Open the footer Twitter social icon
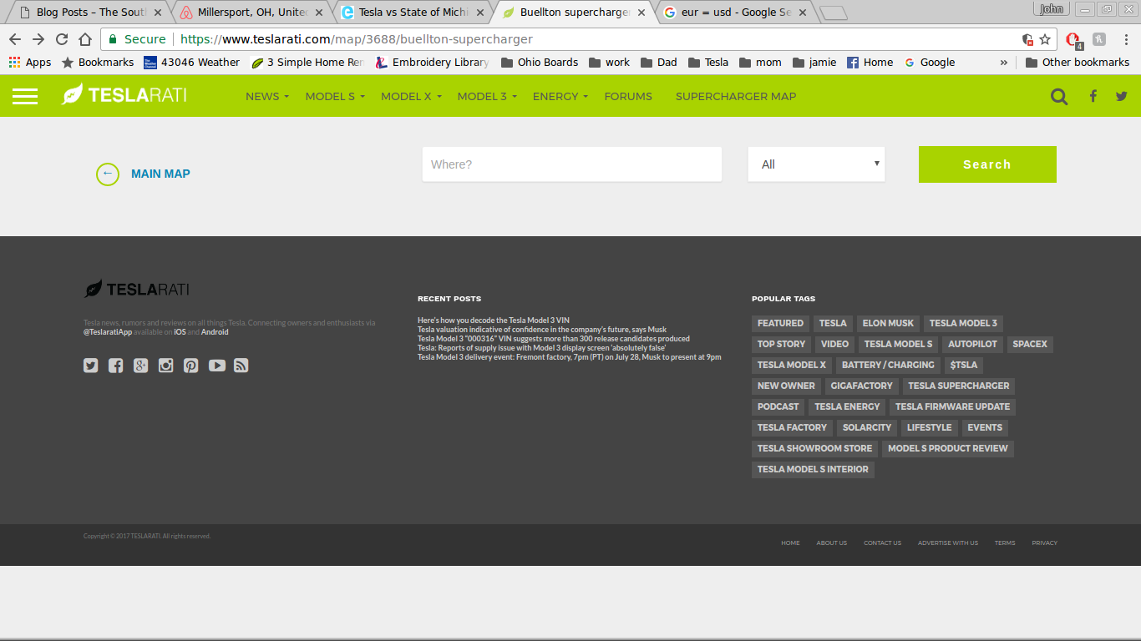Image resolution: width=1141 pixels, height=641 pixels. tap(91, 366)
